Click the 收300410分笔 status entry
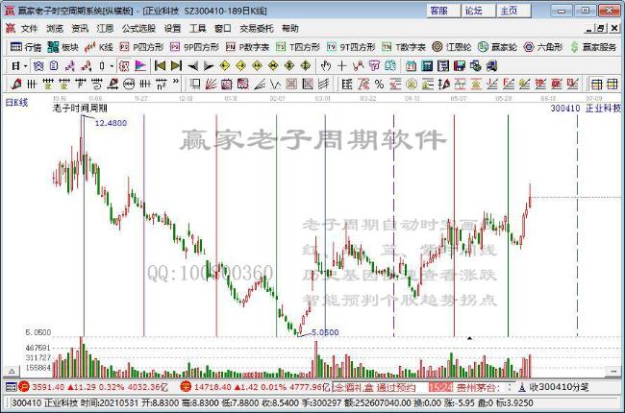625x413 pixels. 554,387
